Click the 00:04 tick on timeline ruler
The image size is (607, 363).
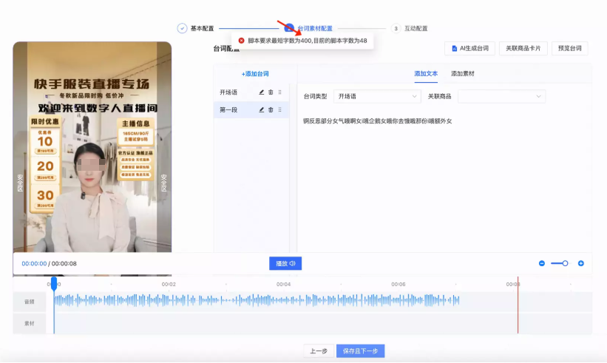[x=283, y=284]
